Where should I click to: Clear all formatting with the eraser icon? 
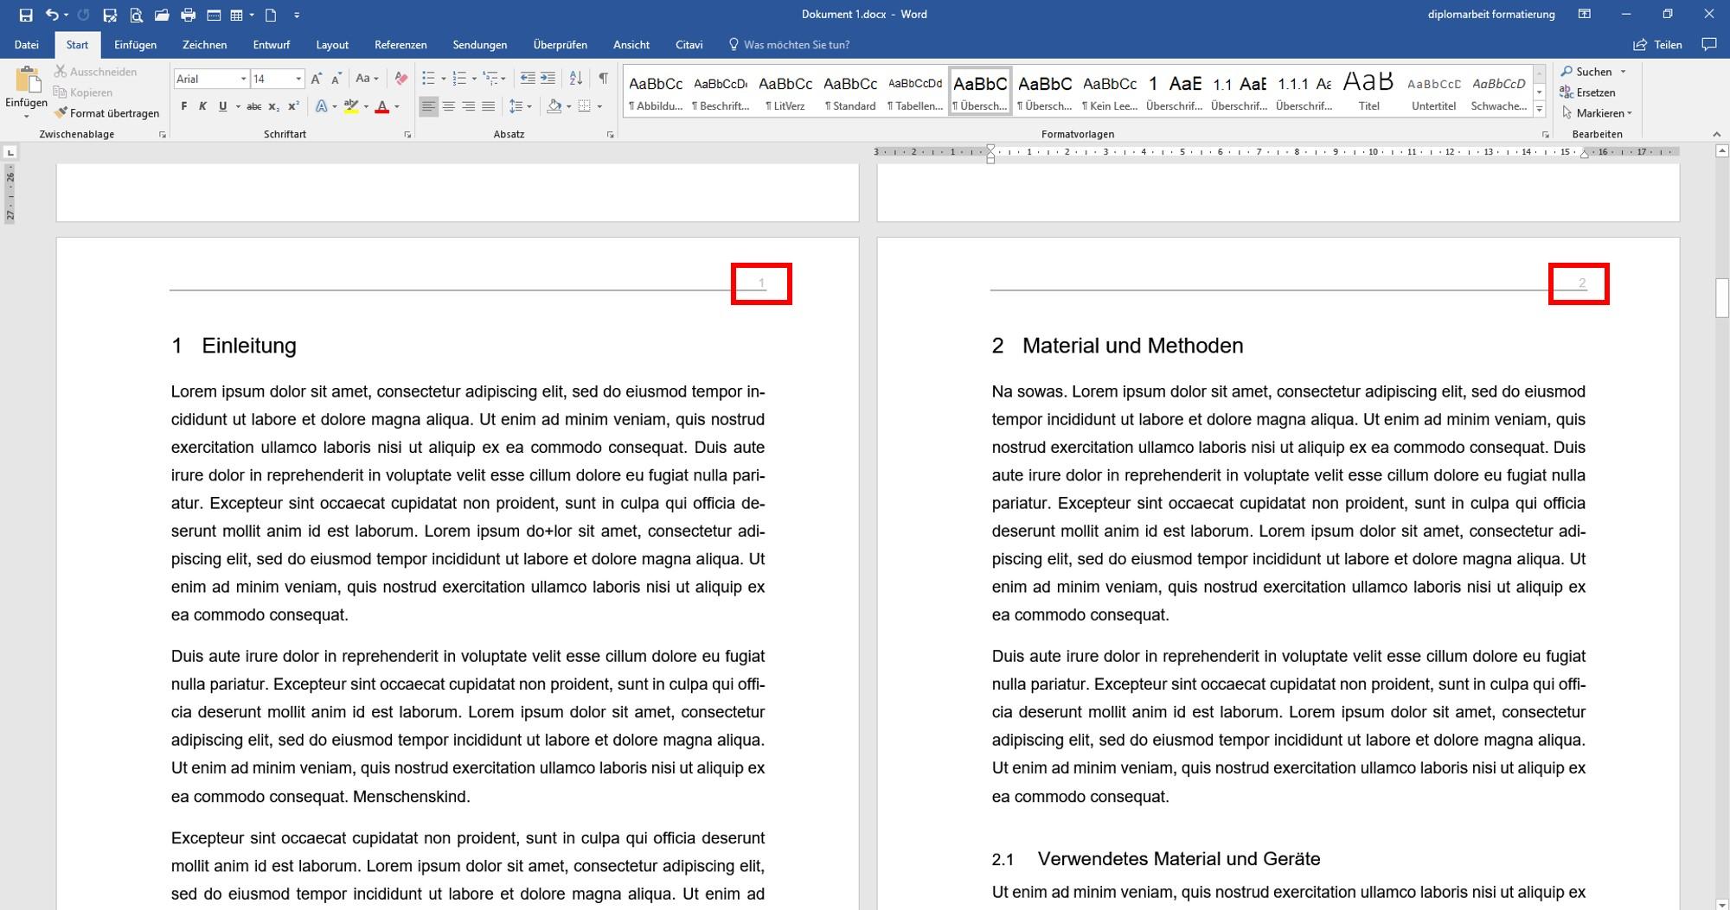tap(400, 79)
